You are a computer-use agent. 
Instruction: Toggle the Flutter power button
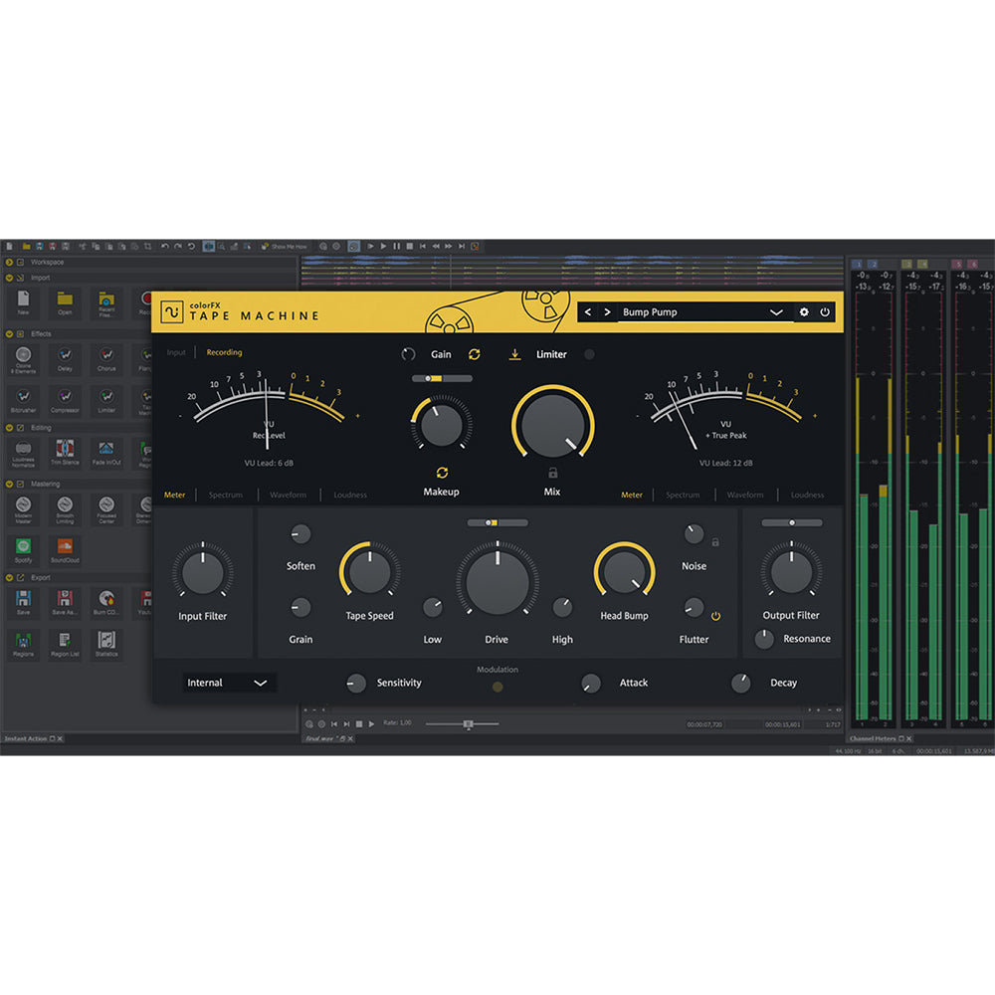pyautogui.click(x=715, y=616)
